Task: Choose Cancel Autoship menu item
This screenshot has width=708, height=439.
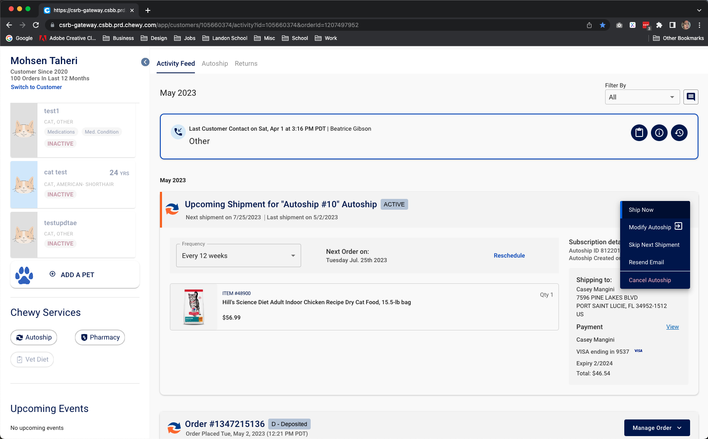Action: pos(655,280)
